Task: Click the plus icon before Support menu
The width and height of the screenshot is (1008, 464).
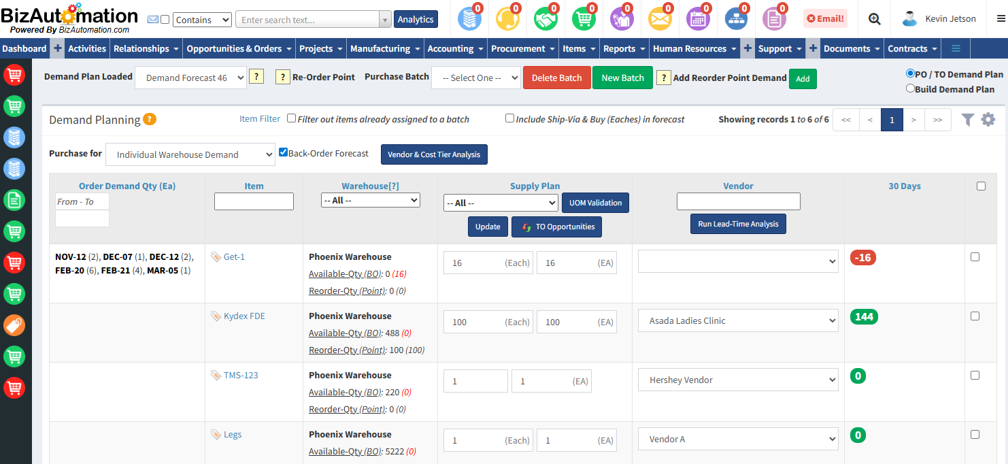Action: (x=747, y=48)
